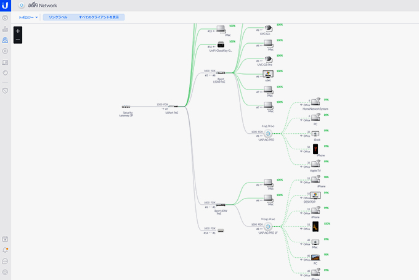Click the Apple-TV label text
Screen dimensions: 419x280
click(315, 171)
